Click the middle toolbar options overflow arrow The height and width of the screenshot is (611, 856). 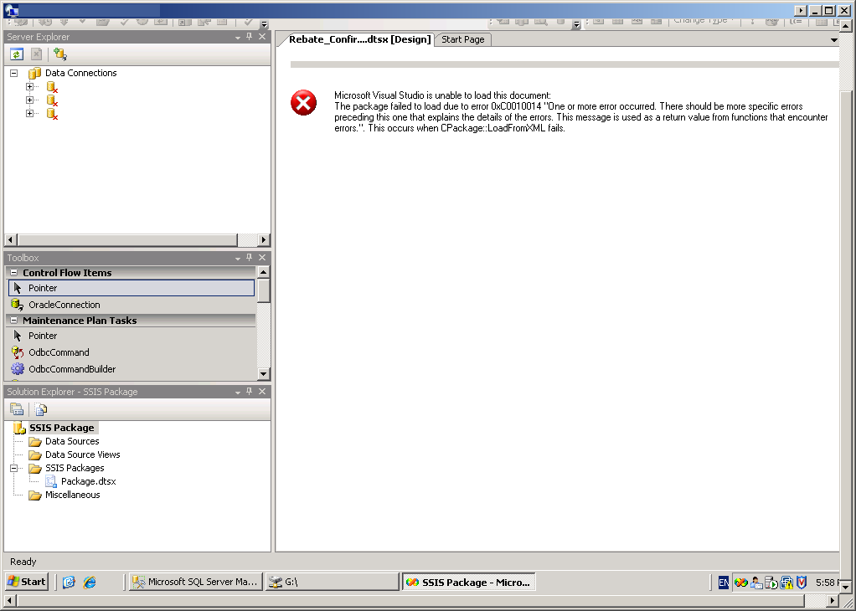coord(576,24)
